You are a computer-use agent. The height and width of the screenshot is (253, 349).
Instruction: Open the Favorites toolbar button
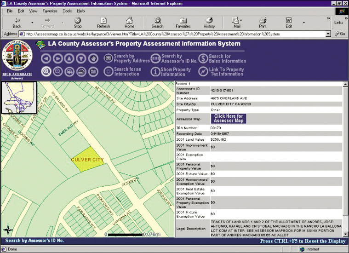click(x=183, y=23)
